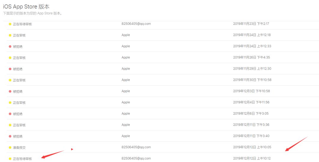Image resolution: width=319 pixels, height=162 pixels.
Task: Click the iOS App Store 版本 heading
Action: [26, 7]
